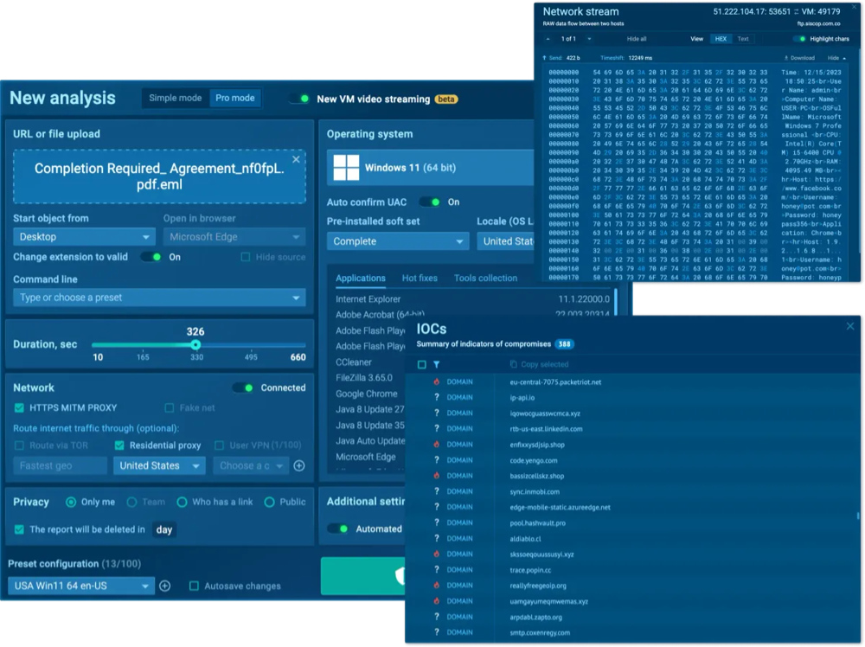Go to next network stream with down arrow
The height and width of the screenshot is (647, 865).
point(589,39)
